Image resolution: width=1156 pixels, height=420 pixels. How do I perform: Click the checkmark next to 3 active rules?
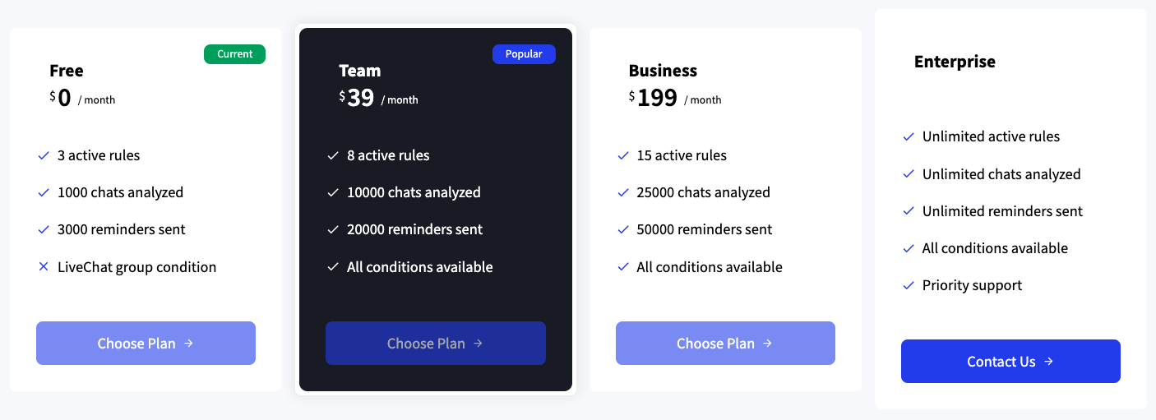coord(44,155)
